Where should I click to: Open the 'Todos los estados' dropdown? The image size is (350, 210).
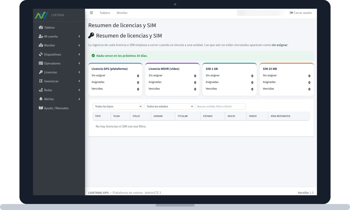[x=169, y=106]
